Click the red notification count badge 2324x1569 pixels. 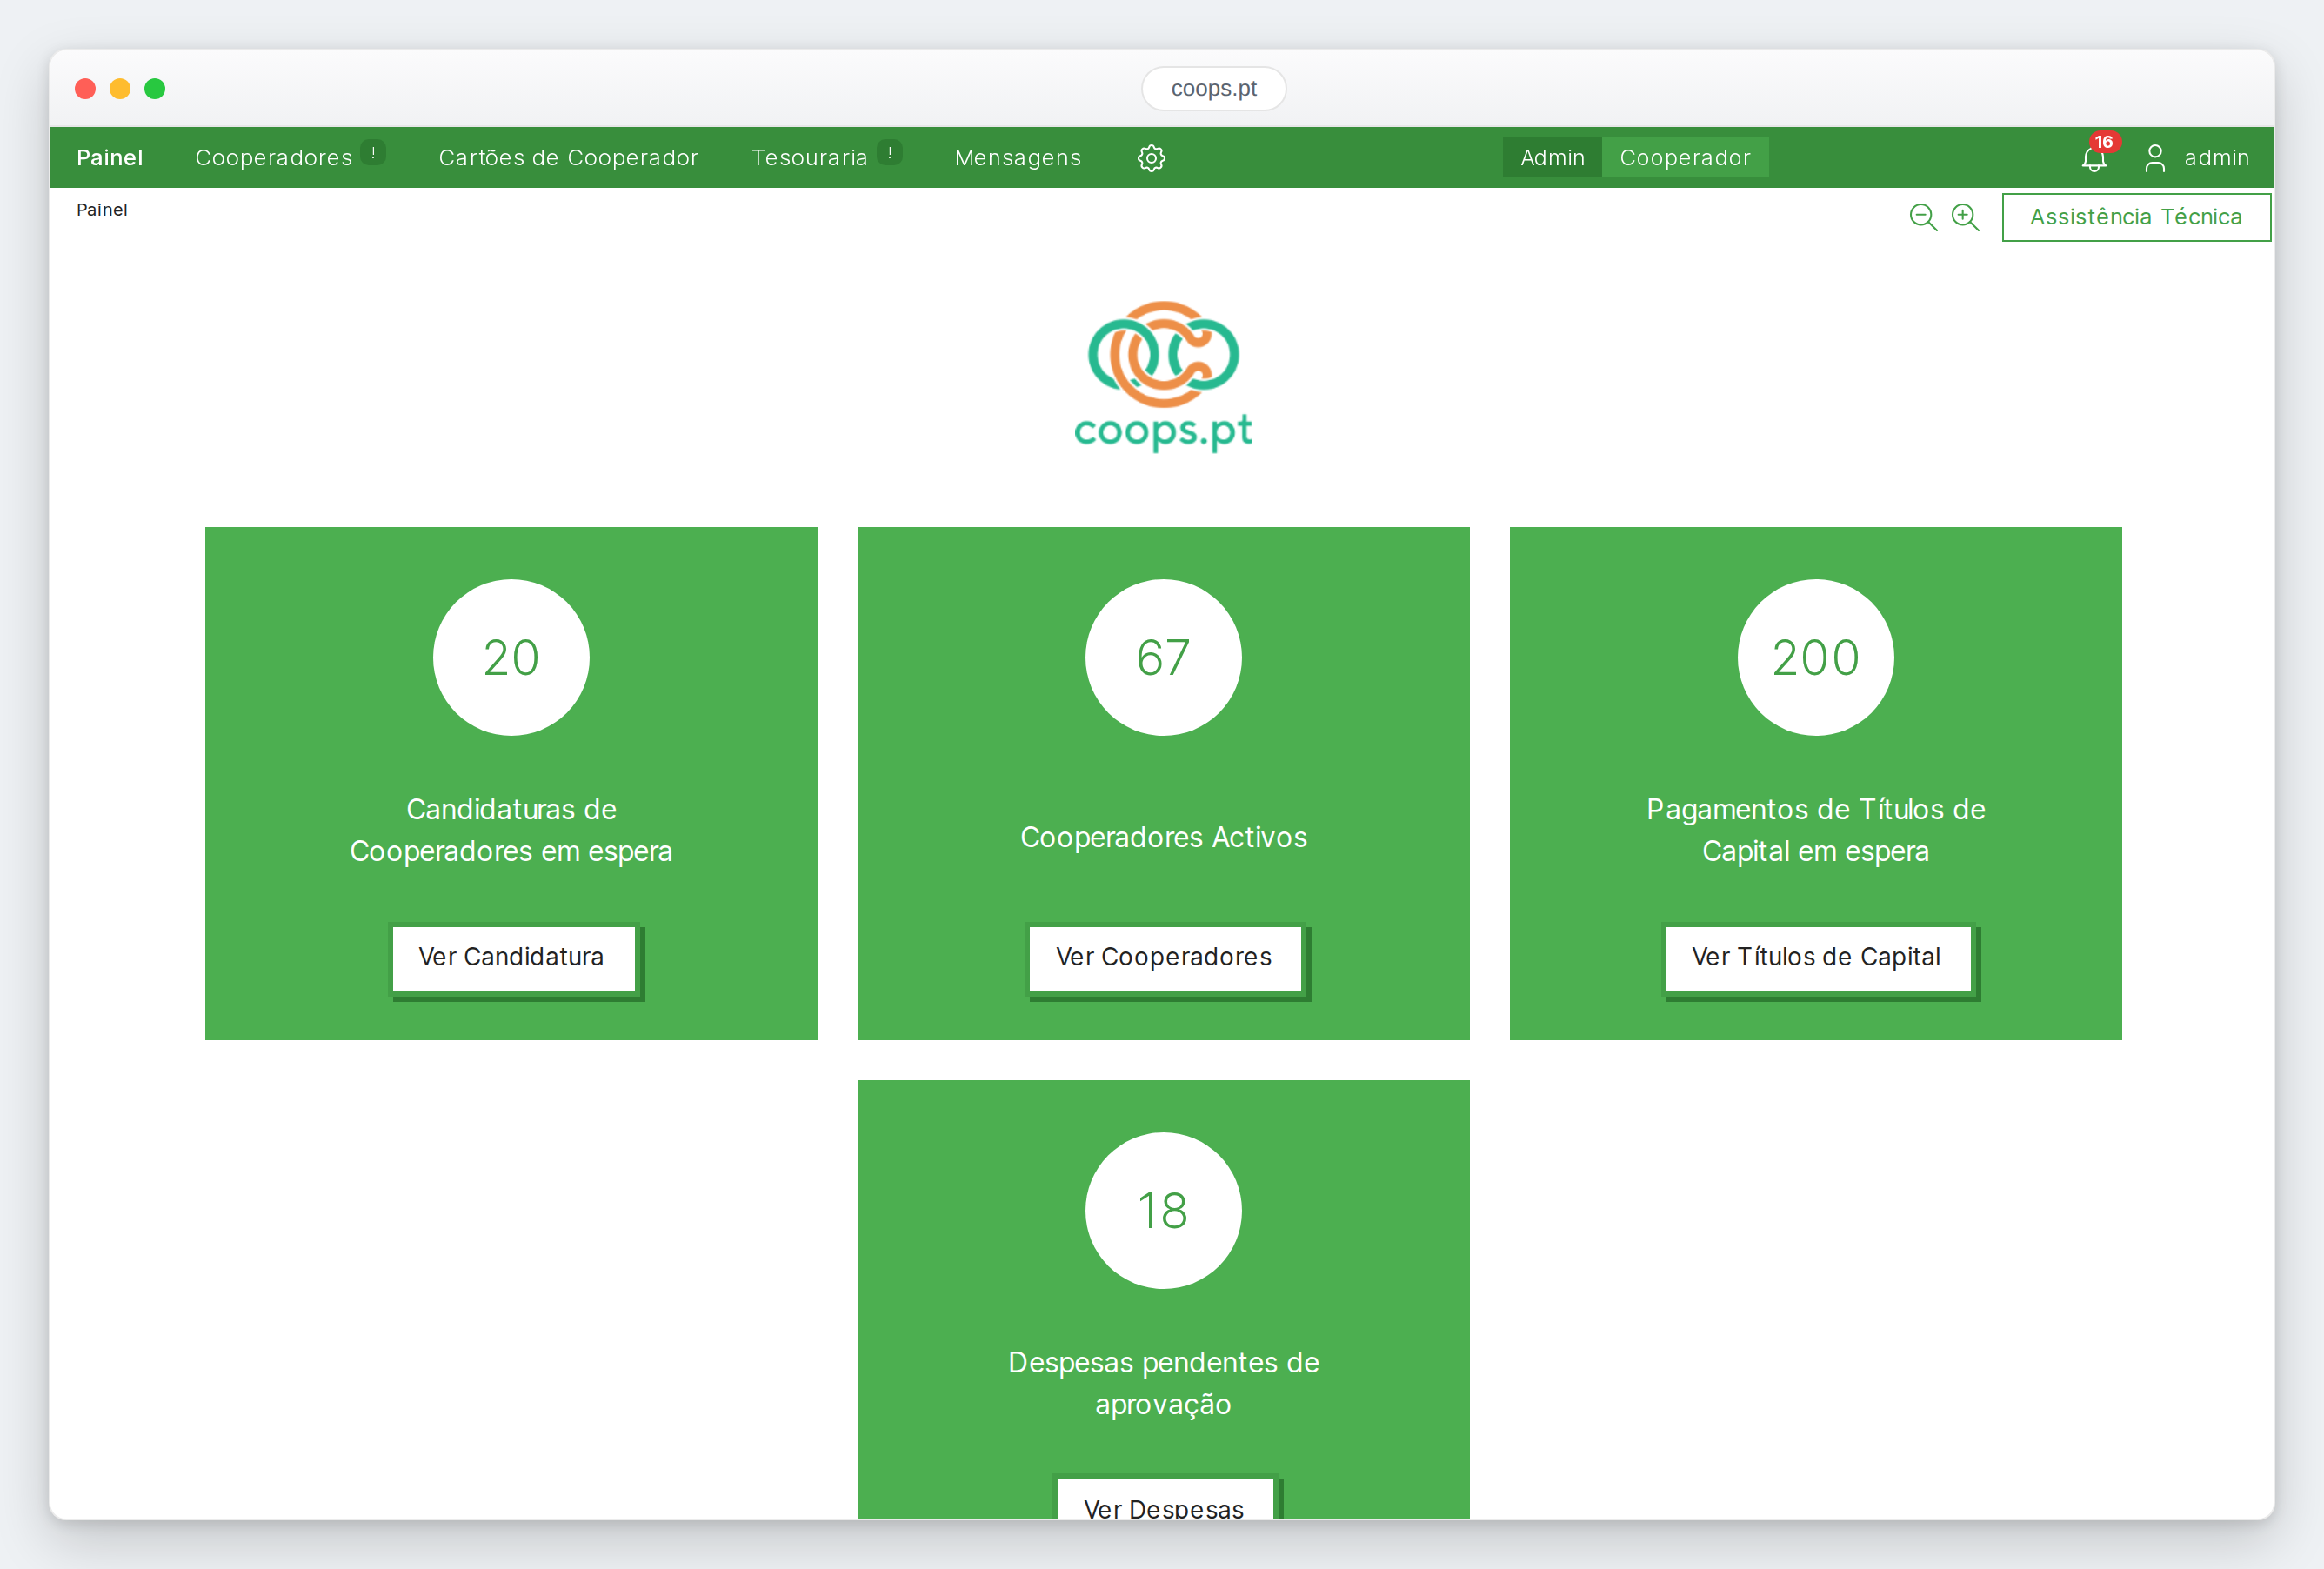(x=2104, y=142)
